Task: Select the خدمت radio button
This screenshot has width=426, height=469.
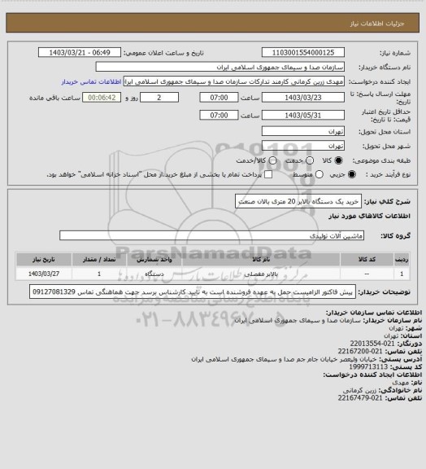Action: 310,160
